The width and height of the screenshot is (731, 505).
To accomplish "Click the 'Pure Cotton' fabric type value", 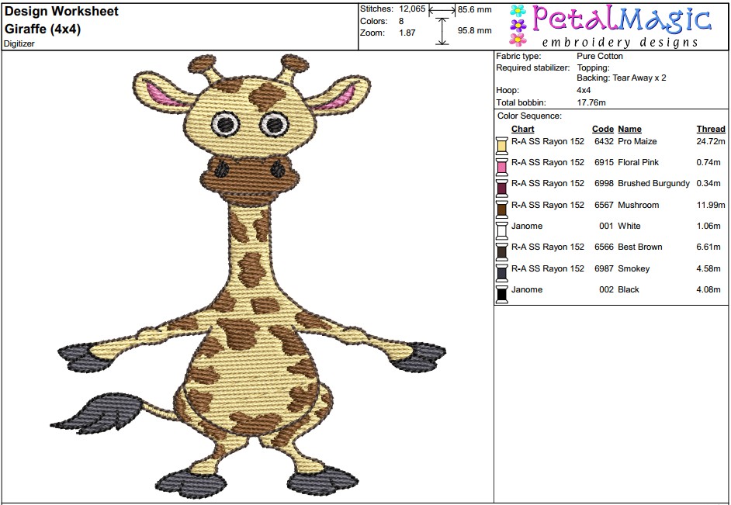I will pyautogui.click(x=600, y=56).
